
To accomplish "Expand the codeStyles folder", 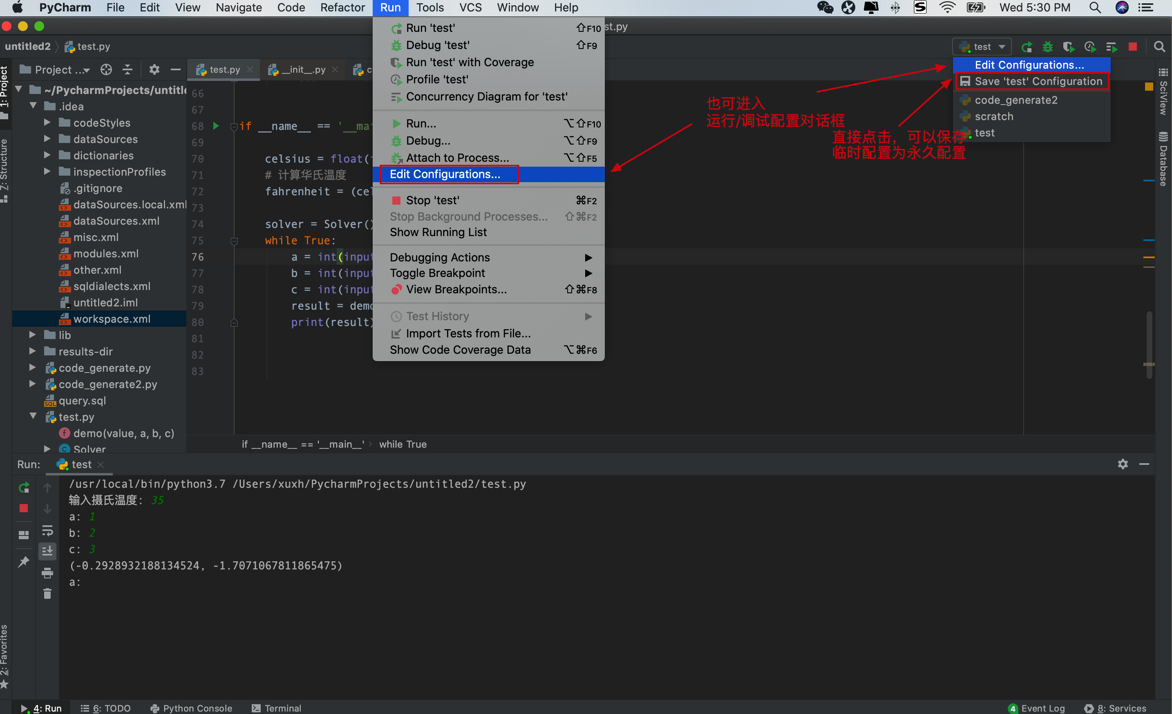I will point(47,123).
